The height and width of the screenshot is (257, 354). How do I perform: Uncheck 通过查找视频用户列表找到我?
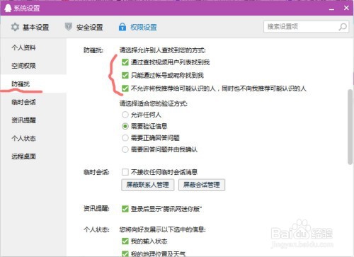click(125, 62)
